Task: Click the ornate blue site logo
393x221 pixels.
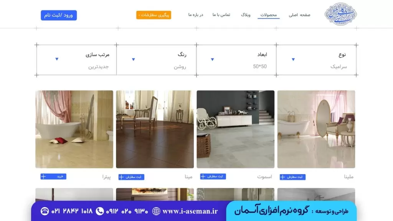Action: 341,14
